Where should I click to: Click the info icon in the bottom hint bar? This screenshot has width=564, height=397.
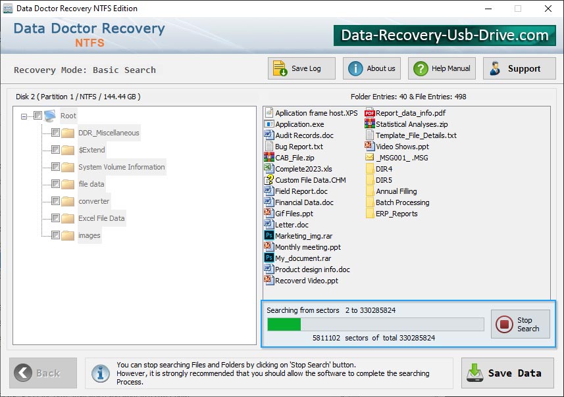101,373
